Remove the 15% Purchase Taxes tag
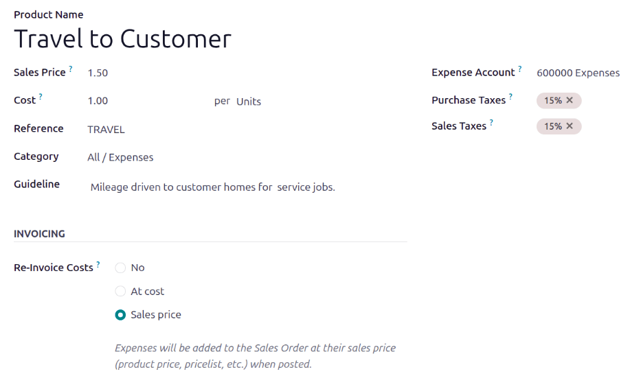Viewport: 641px width, 389px height. [x=570, y=100]
